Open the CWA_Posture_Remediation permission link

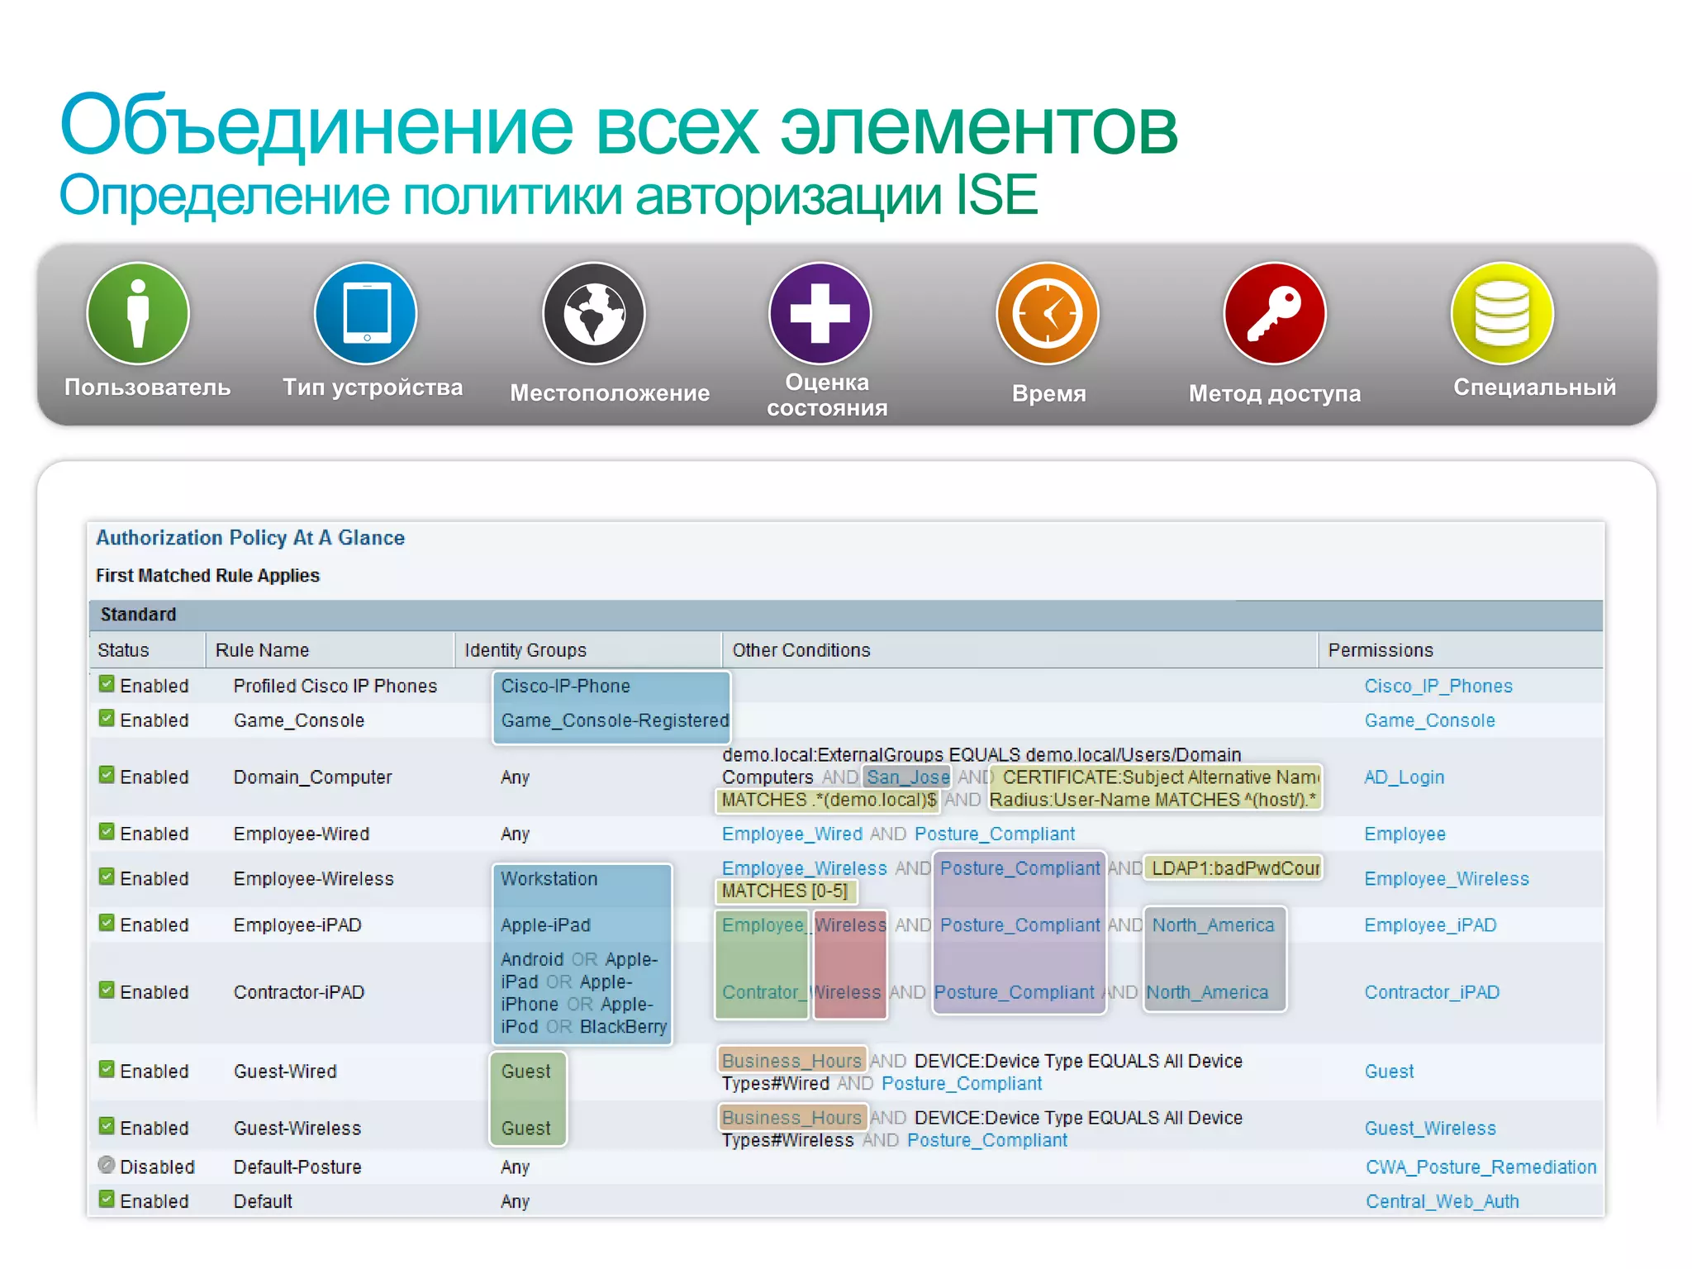click(x=1480, y=1167)
